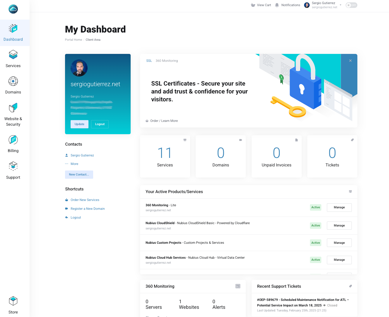
Task: Manage the Nubius CloudShield service
Action: [x=339, y=226]
